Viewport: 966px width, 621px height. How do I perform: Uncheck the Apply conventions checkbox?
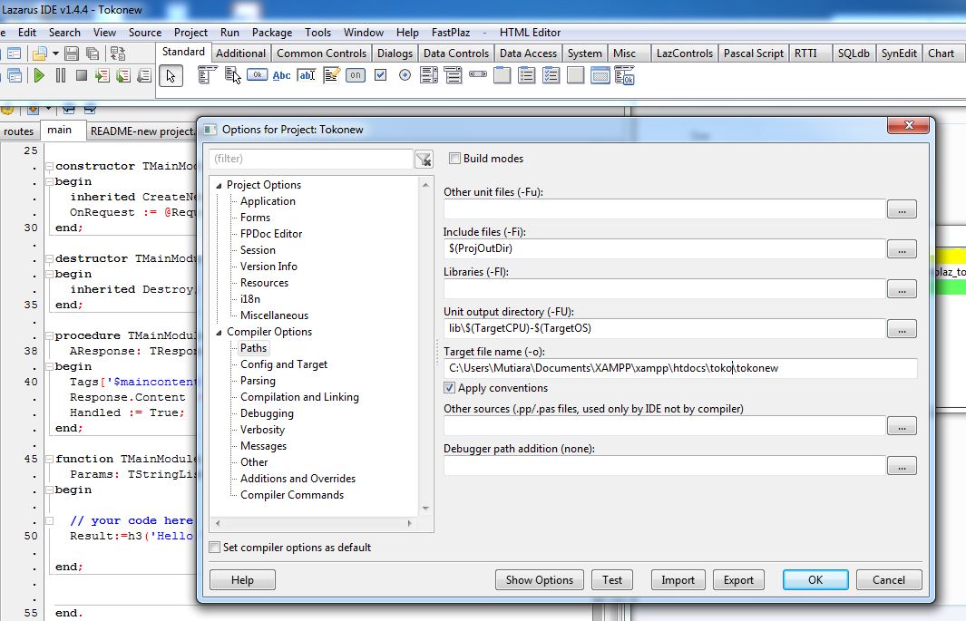(x=449, y=388)
